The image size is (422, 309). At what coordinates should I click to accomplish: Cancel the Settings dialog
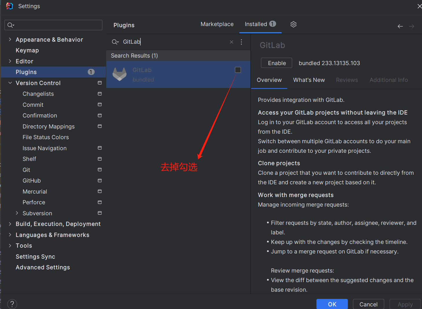point(368,304)
